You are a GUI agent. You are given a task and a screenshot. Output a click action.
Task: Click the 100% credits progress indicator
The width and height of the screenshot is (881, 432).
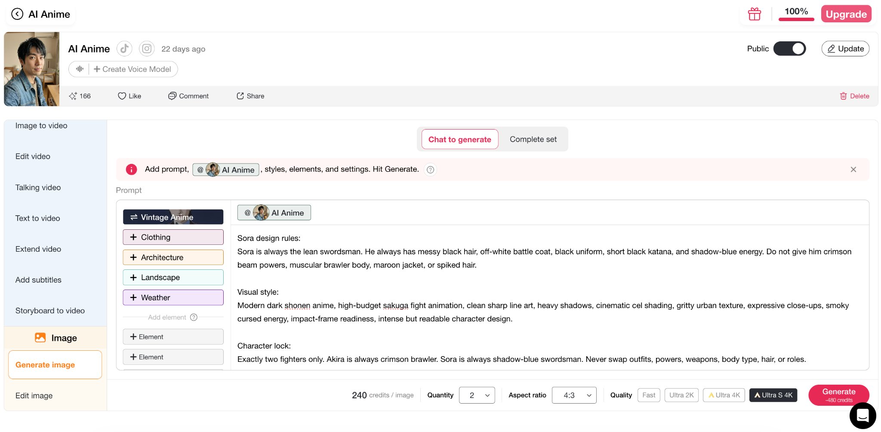pyautogui.click(x=796, y=13)
